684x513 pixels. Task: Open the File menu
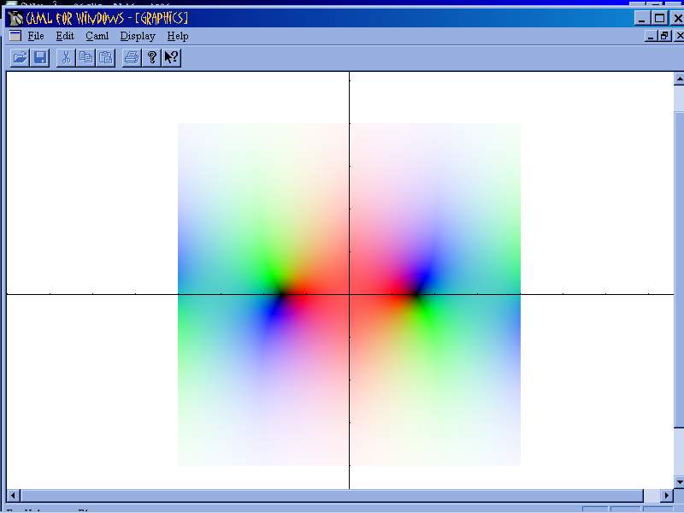click(35, 36)
